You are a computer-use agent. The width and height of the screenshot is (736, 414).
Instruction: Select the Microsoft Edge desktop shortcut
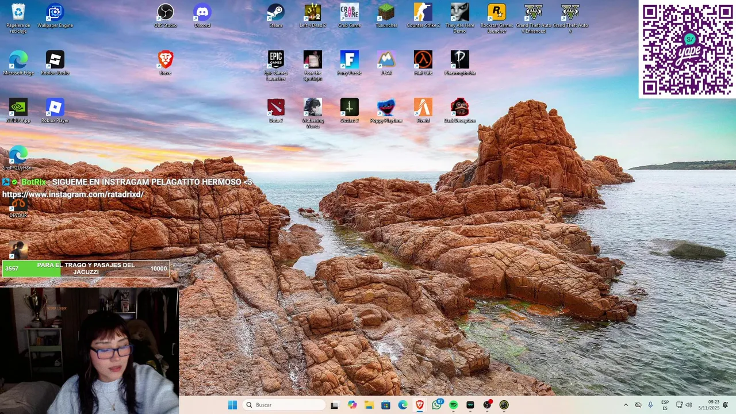coord(18,63)
